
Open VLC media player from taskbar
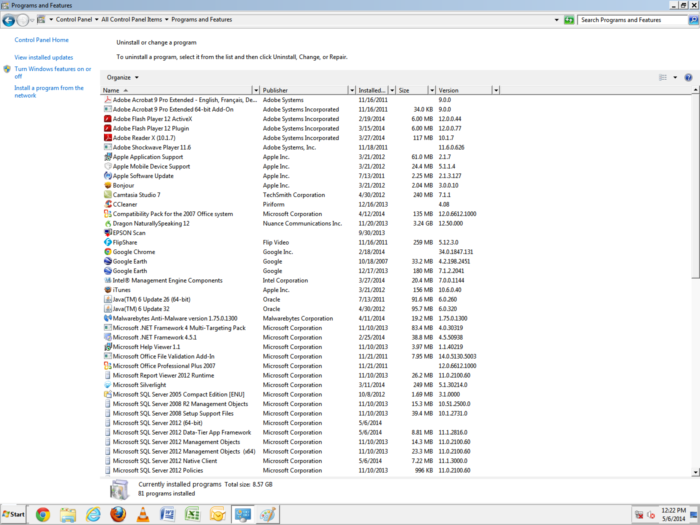[143, 514]
